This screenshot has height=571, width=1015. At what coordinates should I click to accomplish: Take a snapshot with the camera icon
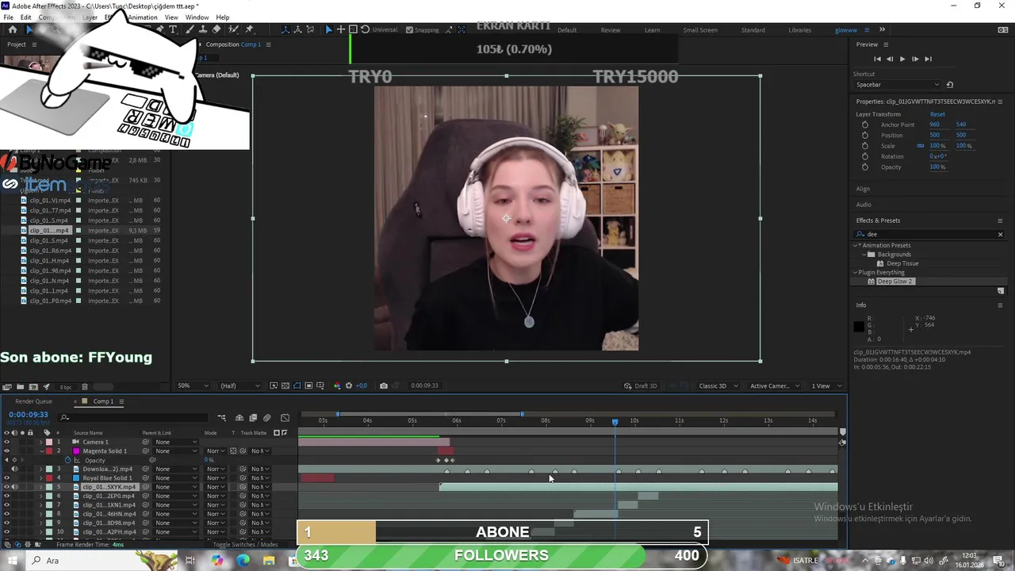[x=384, y=385]
